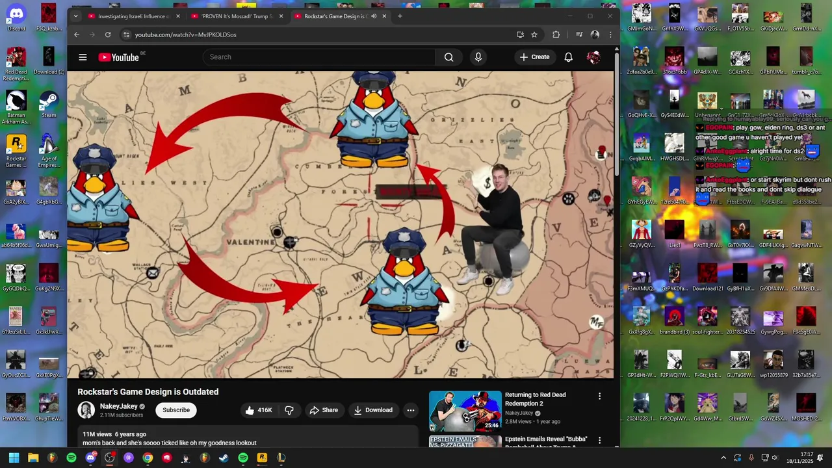Select Age of Empires desktop shortcut

49,151
